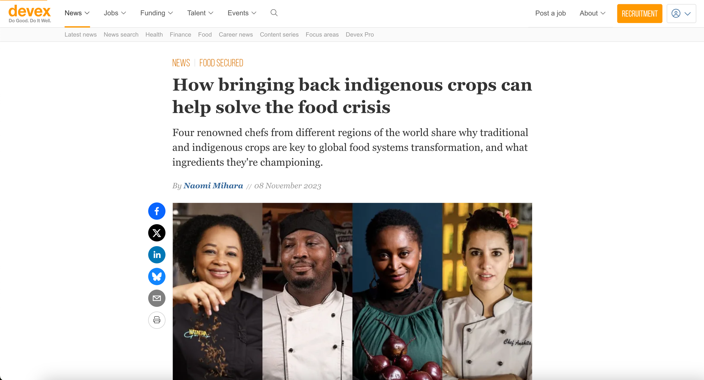Expand the News dropdown menu
Screen dimensions: 704x380
click(x=77, y=13)
